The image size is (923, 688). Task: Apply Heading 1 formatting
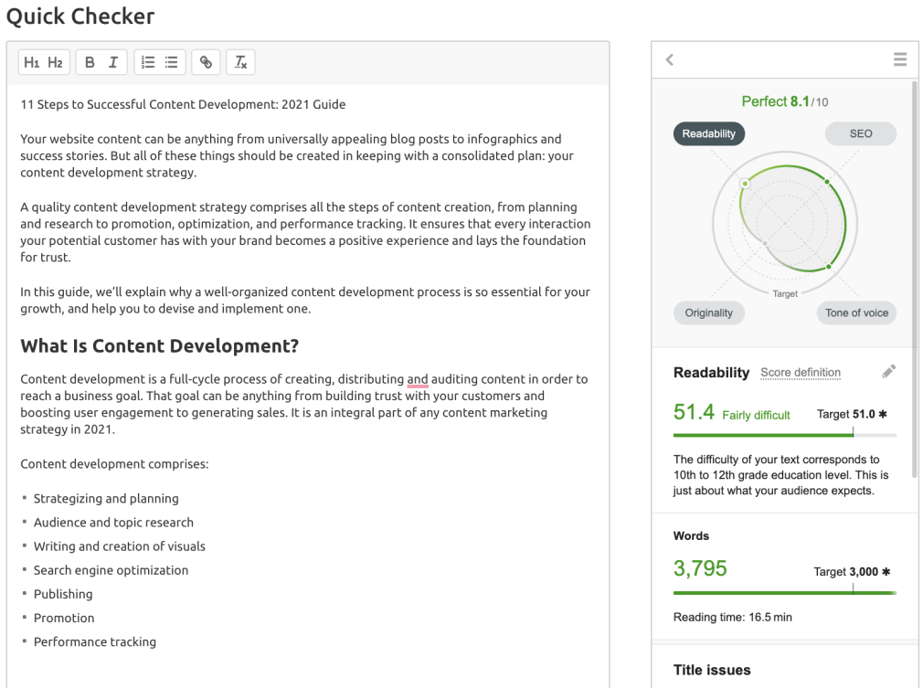pyautogui.click(x=31, y=62)
